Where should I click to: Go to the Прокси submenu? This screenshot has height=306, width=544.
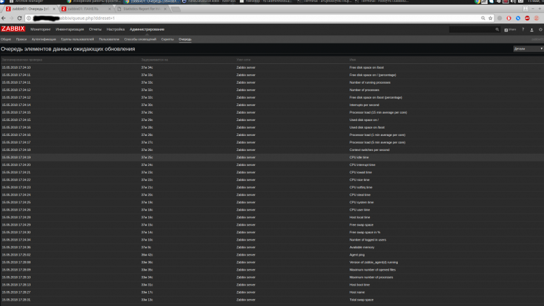[x=21, y=39]
